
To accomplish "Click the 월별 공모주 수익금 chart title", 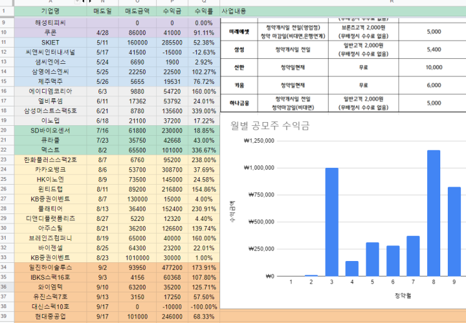I will [x=270, y=126].
